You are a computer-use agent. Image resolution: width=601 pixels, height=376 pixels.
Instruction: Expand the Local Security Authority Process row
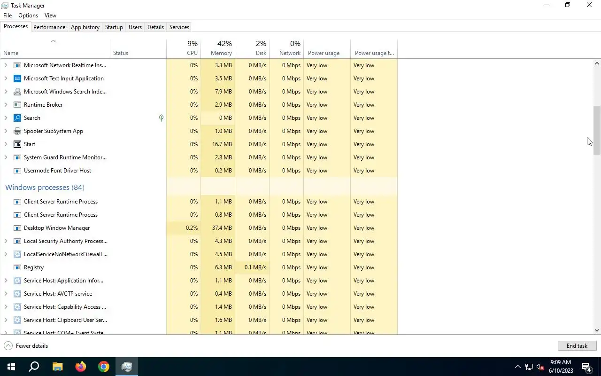pyautogui.click(x=6, y=241)
